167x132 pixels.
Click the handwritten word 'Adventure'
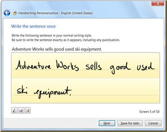pyautogui.click(x=33, y=65)
